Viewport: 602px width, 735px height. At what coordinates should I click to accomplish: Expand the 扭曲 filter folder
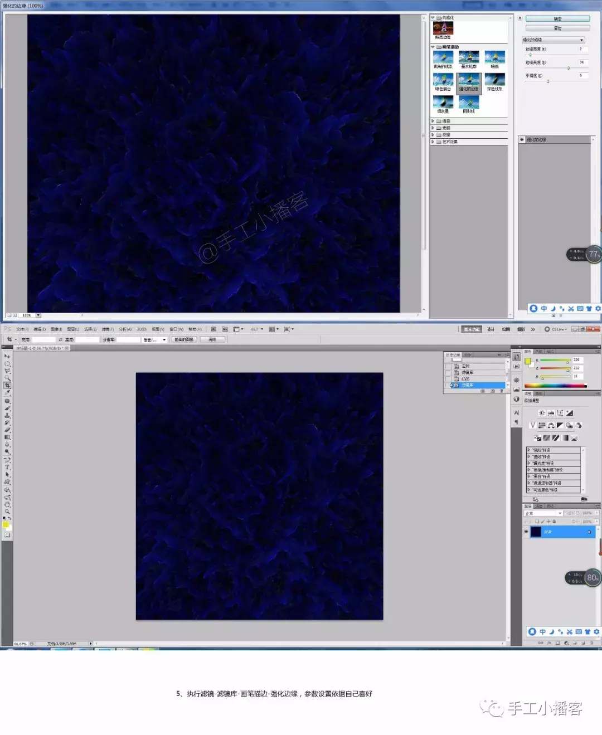tap(433, 121)
